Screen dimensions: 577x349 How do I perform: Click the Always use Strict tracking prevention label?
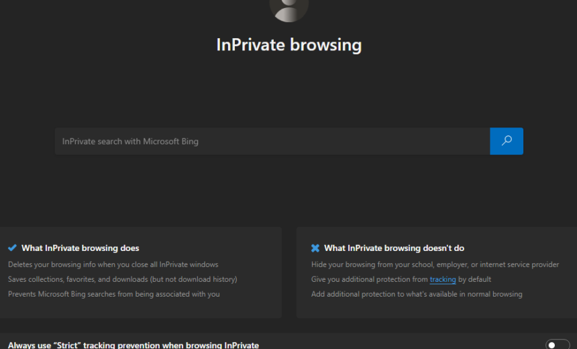134,345
